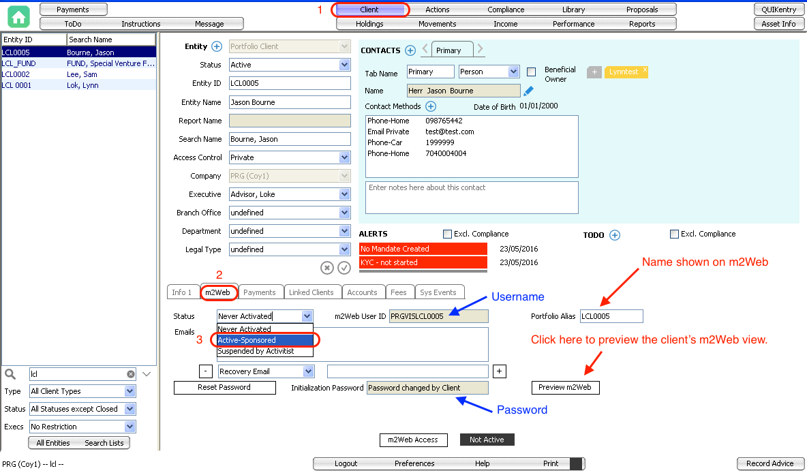The width and height of the screenshot is (807, 475).
Task: Add a new ToDo item
Action: click(x=615, y=235)
